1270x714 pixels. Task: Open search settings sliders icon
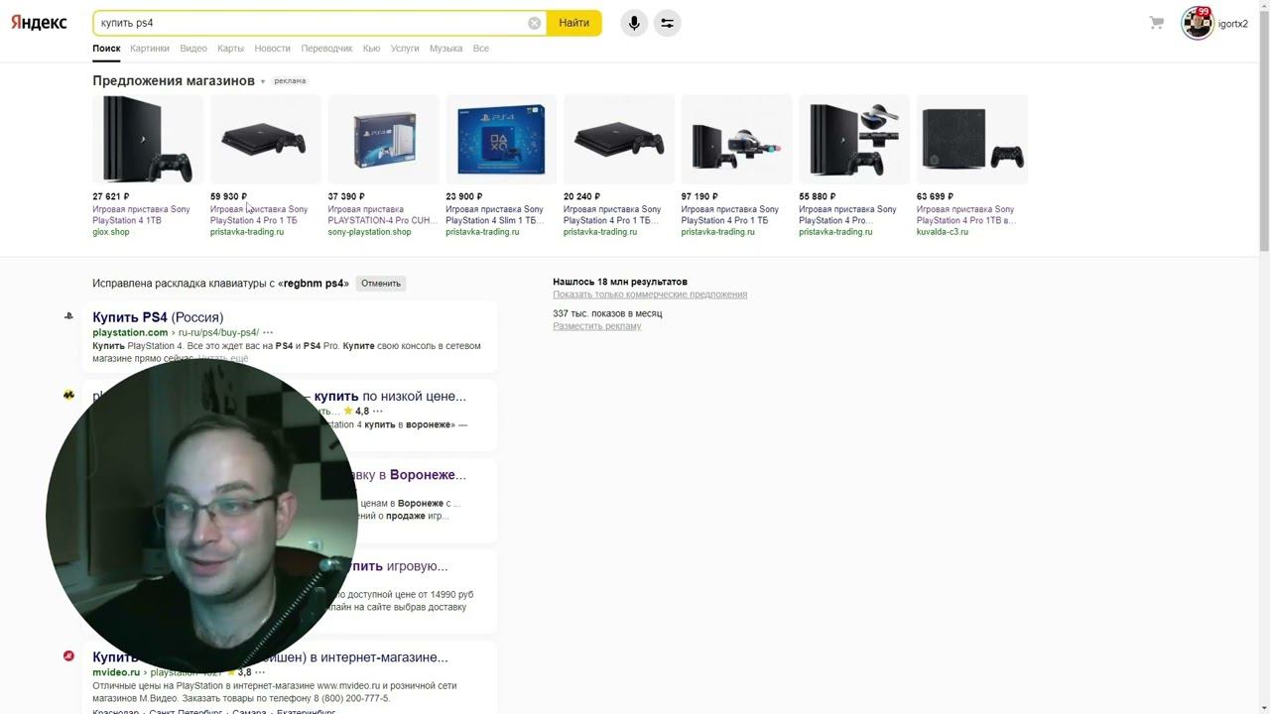[x=667, y=23]
